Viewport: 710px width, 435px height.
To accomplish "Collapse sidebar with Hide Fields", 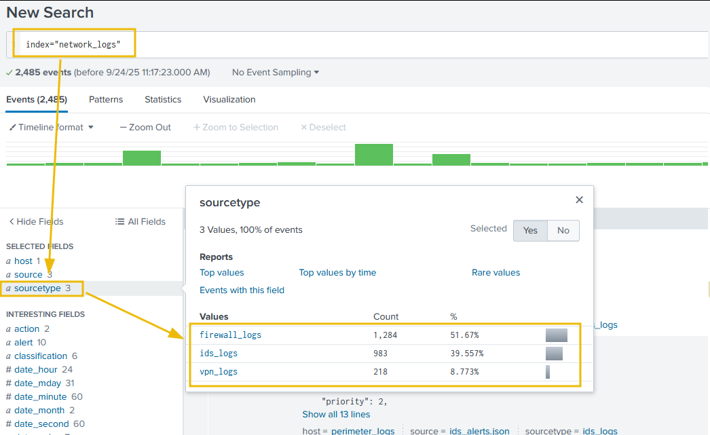I will 36,222.
